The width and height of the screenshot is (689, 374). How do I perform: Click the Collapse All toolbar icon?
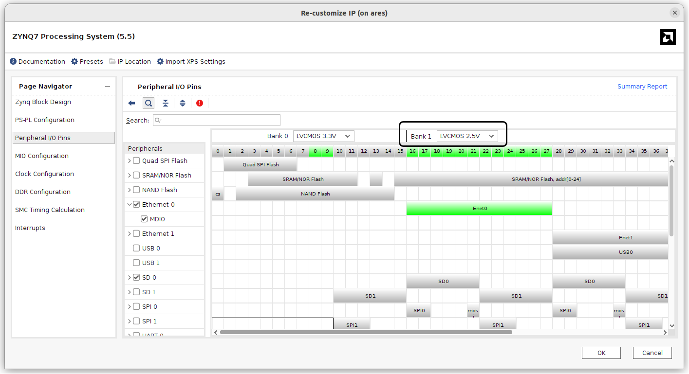tap(166, 103)
